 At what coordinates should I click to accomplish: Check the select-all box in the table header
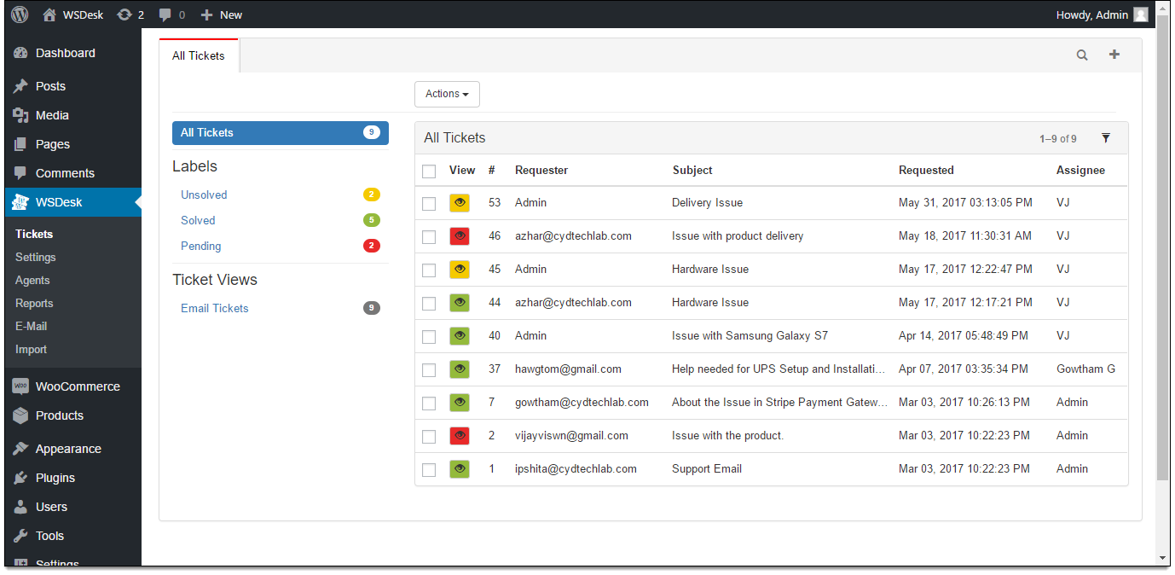pyautogui.click(x=429, y=171)
